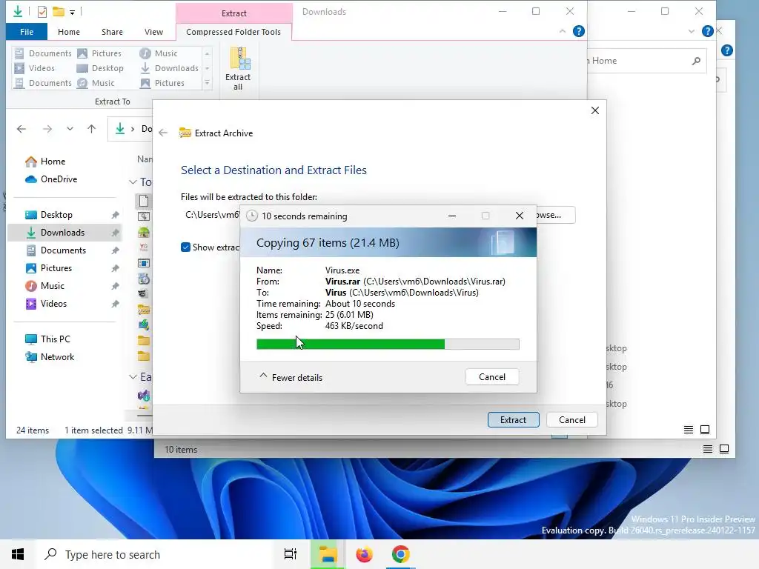Choose Desktop as the Extract To destination
The image size is (759, 569).
click(101, 68)
